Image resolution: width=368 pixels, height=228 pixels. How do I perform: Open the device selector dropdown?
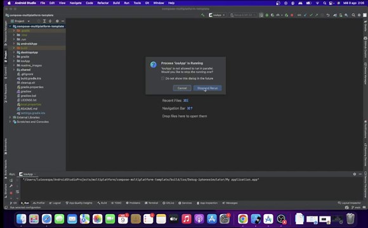pos(243,15)
